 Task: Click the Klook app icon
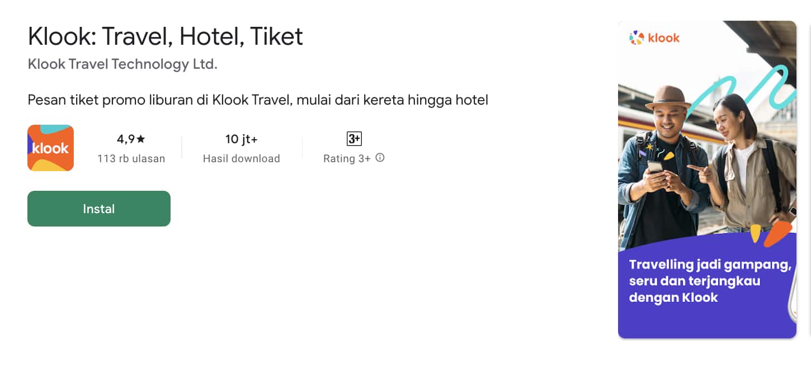coord(50,148)
